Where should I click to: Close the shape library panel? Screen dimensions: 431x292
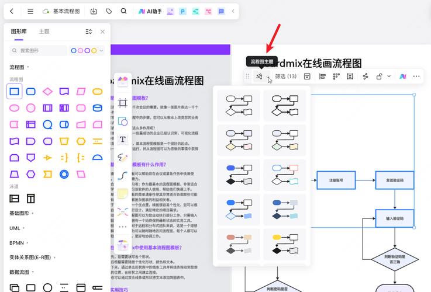(x=102, y=32)
